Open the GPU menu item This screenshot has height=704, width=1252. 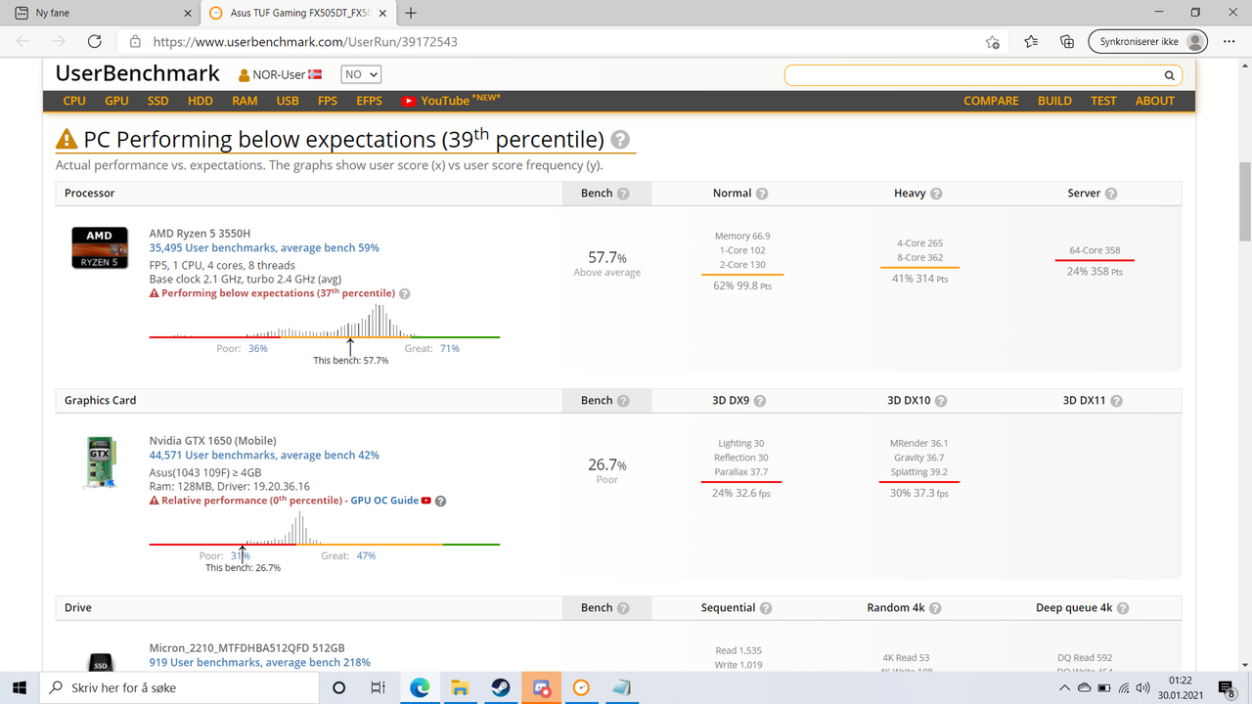(116, 101)
